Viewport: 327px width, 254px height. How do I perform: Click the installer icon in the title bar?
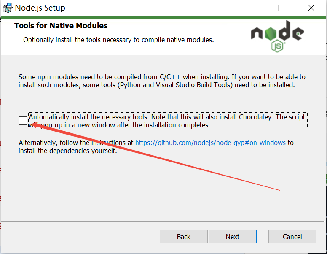pos(8,8)
